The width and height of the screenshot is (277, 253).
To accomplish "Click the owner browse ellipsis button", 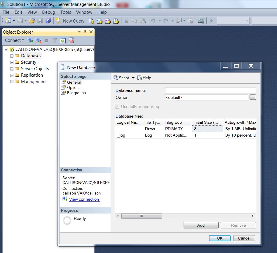I will click(253, 97).
